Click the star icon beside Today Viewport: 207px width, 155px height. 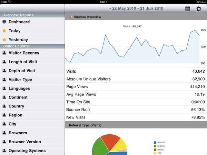[x=4, y=31]
